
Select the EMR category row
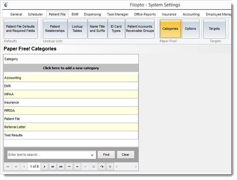(x=71, y=86)
